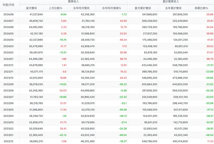Click last-year cumulative 473,986,200
The width and height of the screenshot is (214, 144).
coord(180,78)
